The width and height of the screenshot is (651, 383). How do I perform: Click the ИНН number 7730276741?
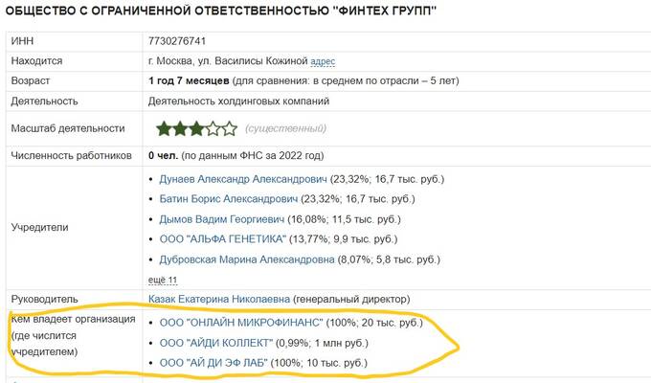[177, 41]
